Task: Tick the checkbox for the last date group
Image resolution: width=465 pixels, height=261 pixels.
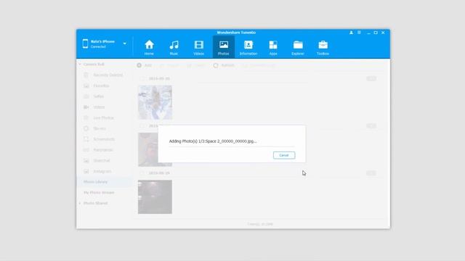Action: [x=142, y=173]
